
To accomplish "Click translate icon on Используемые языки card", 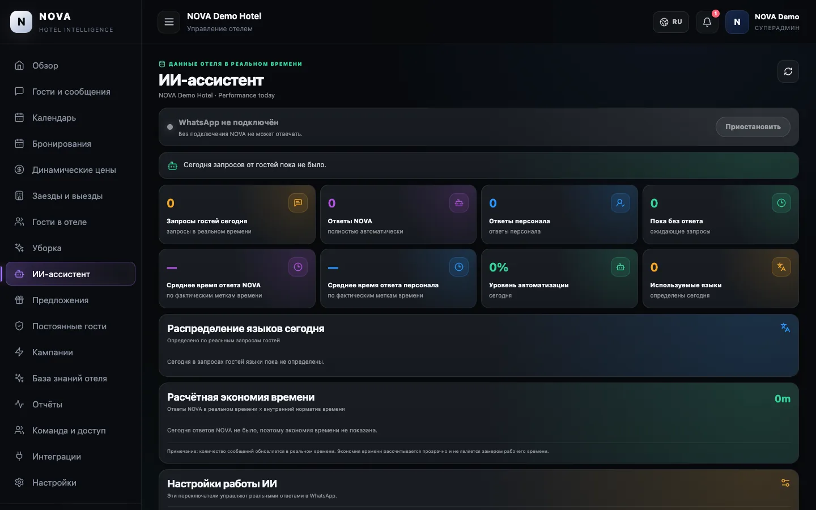I will tap(781, 267).
